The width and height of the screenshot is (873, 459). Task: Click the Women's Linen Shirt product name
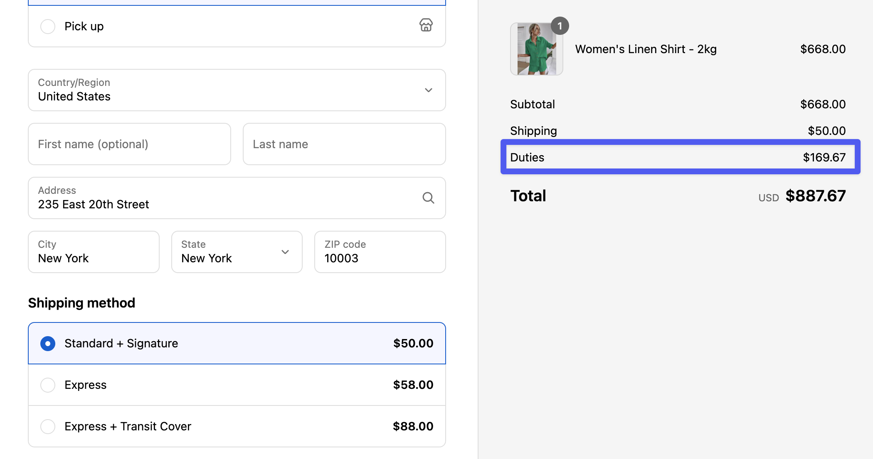[x=646, y=49]
